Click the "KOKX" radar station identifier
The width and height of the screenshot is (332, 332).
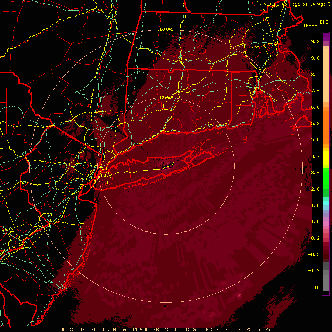[213, 329]
